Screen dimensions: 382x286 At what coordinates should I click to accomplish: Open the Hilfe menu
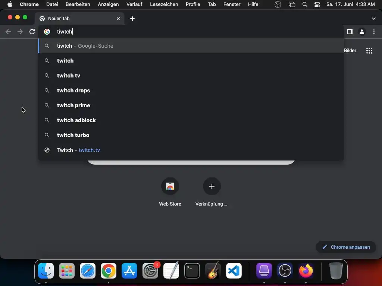tap(253, 4)
